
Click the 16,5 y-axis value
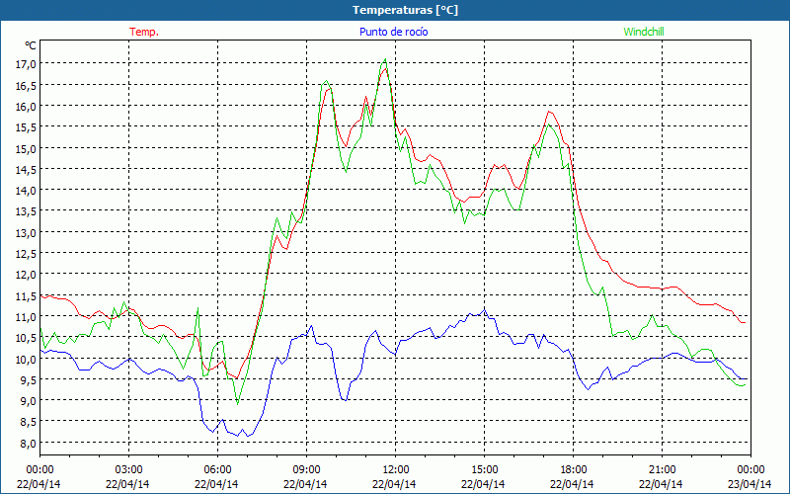point(28,85)
